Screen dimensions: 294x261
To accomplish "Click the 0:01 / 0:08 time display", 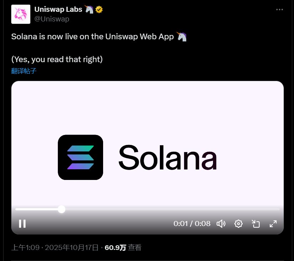I will pos(192,224).
